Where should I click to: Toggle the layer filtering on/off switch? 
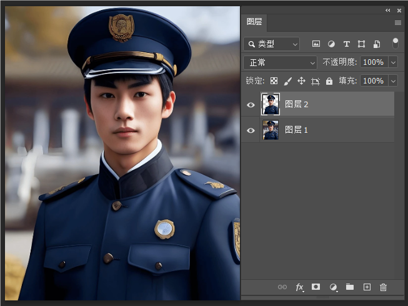396,44
